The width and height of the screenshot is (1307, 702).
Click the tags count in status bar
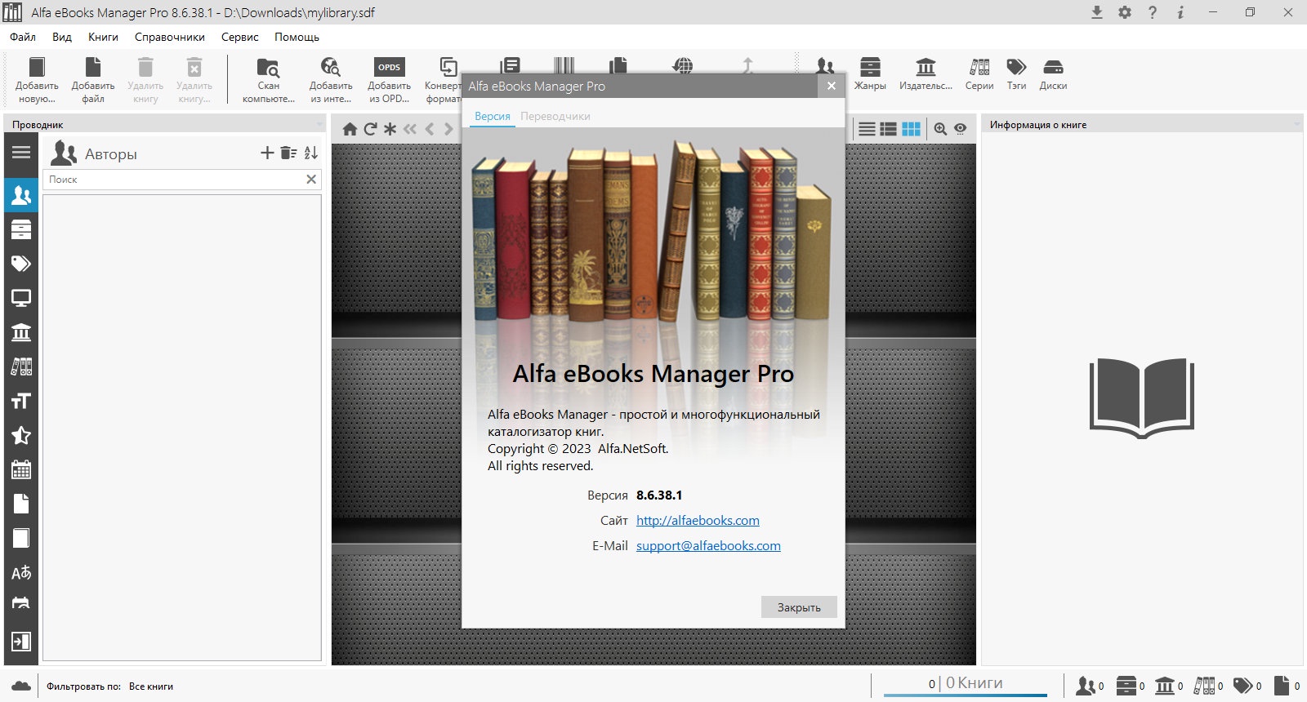(x=1247, y=686)
